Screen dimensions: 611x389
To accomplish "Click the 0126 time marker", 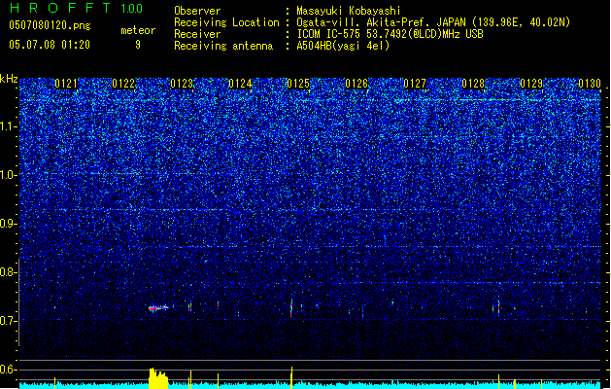I will point(356,84).
